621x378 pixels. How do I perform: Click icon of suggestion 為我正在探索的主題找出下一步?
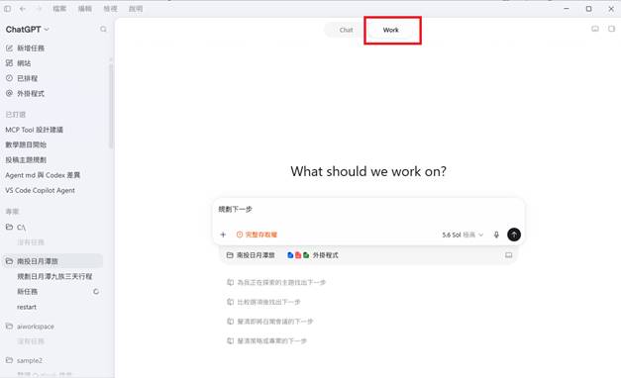point(230,282)
